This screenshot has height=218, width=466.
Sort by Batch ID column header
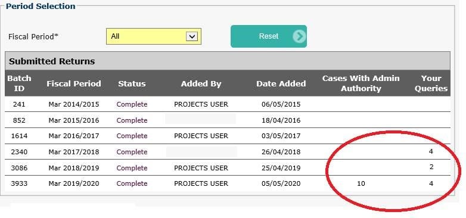point(19,83)
